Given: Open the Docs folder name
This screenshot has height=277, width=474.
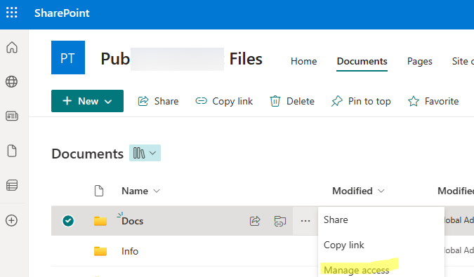Looking at the screenshot, I should click(x=133, y=221).
